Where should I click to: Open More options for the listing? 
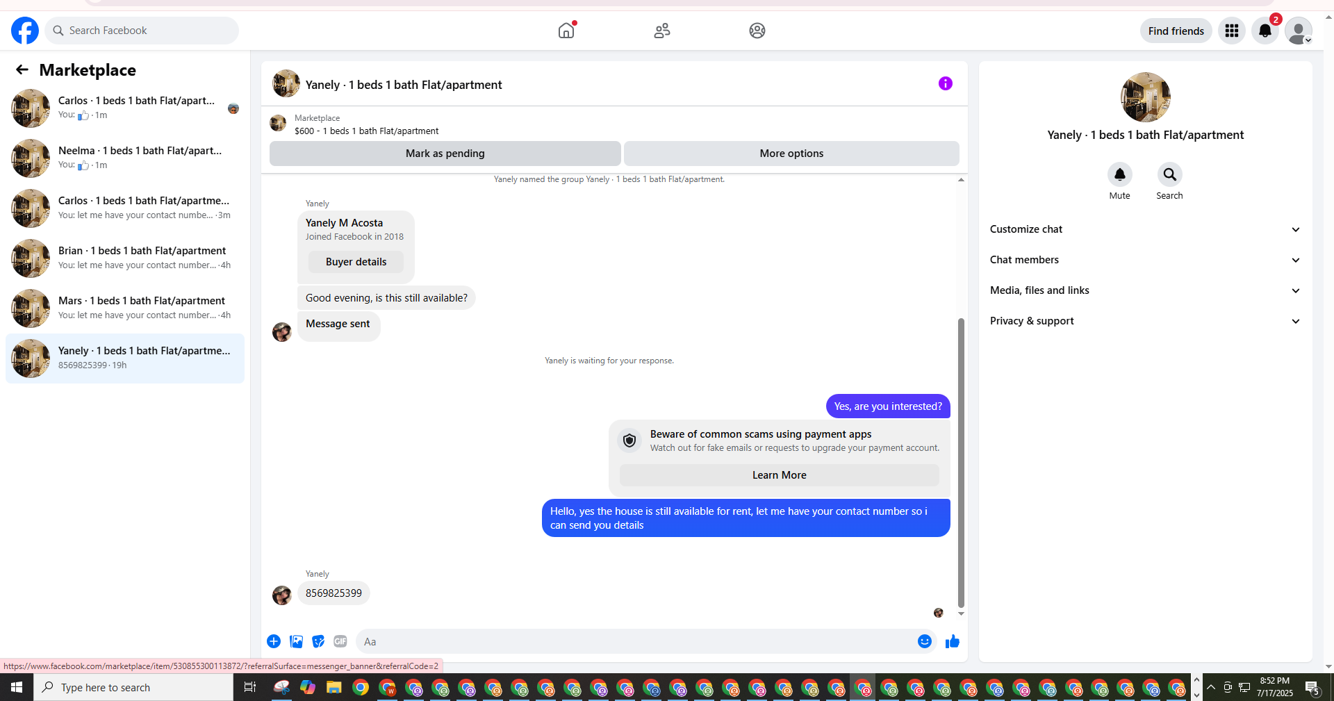pos(791,154)
